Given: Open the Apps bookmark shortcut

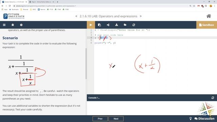Looking at the screenshot, I should tap(4, 9).
